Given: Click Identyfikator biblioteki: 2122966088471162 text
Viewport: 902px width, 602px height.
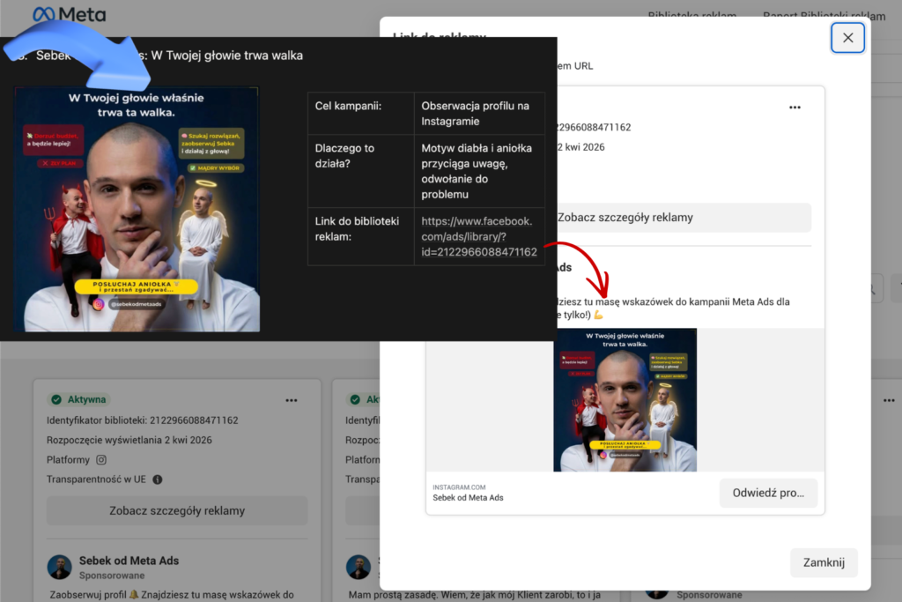Looking at the screenshot, I should coord(142,420).
